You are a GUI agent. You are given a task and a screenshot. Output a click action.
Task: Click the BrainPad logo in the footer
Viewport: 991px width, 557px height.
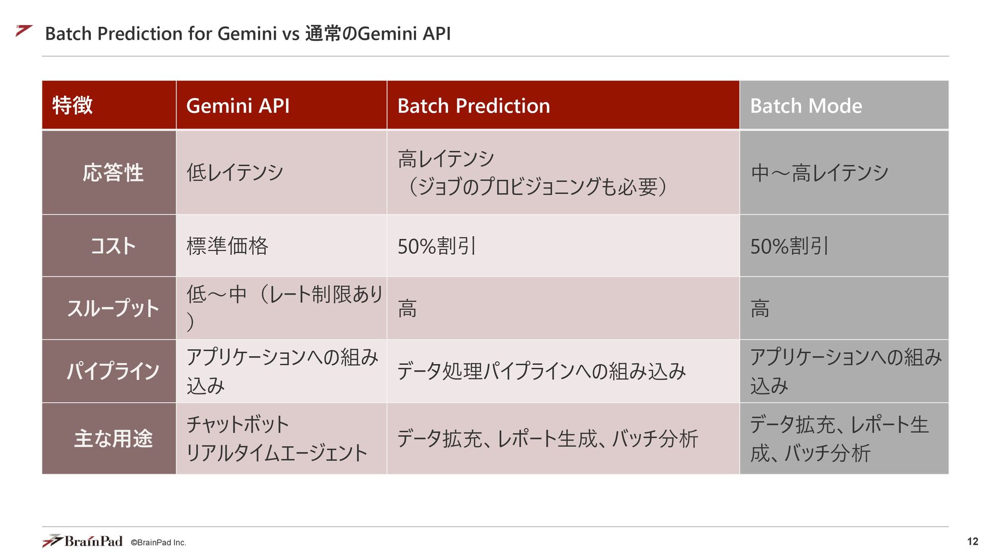coord(83,541)
